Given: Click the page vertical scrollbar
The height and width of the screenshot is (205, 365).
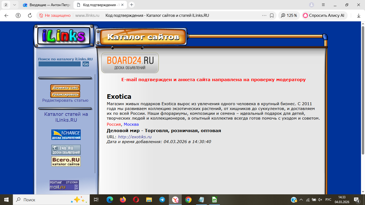Looking at the screenshot, I should pos(363,90).
